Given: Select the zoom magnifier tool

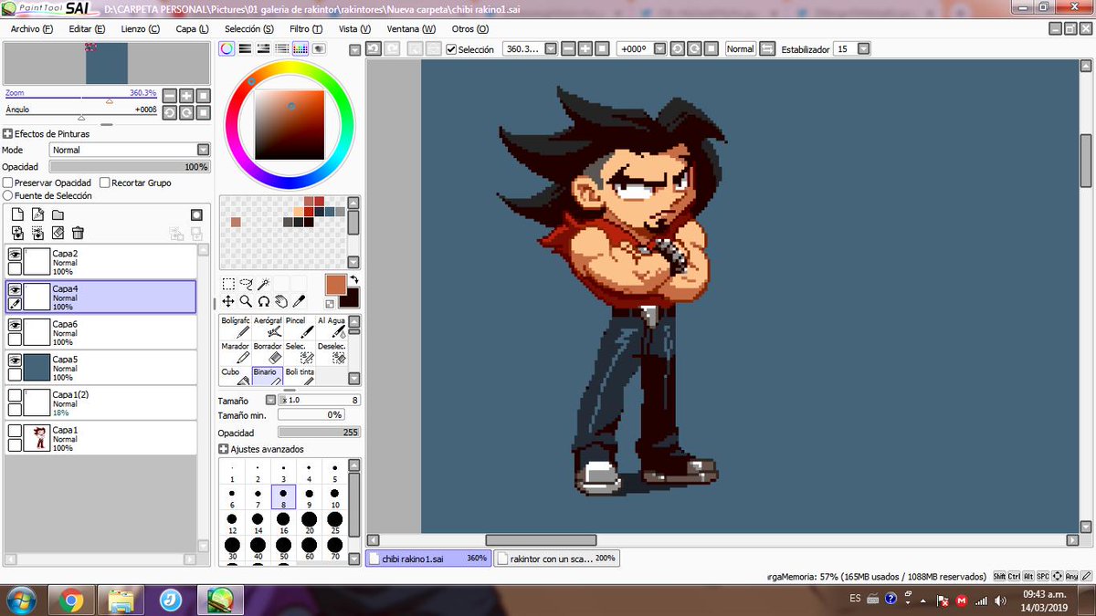Looking at the screenshot, I should tap(246, 301).
